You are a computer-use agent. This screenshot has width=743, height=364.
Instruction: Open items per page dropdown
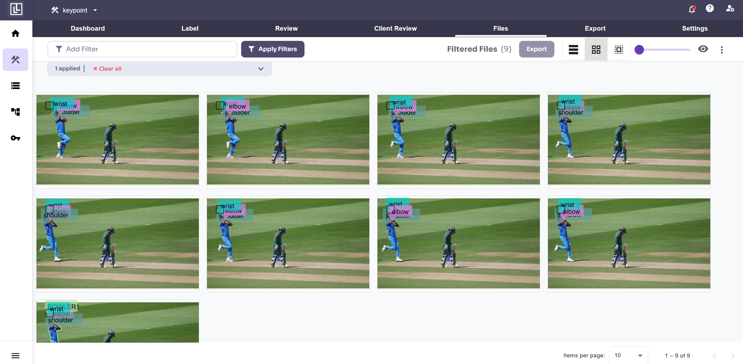pyautogui.click(x=628, y=356)
